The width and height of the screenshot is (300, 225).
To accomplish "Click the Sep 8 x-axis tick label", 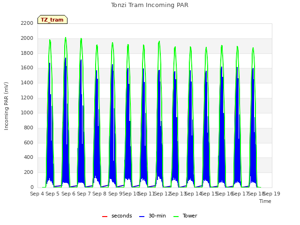I will click(x=99, y=194).
